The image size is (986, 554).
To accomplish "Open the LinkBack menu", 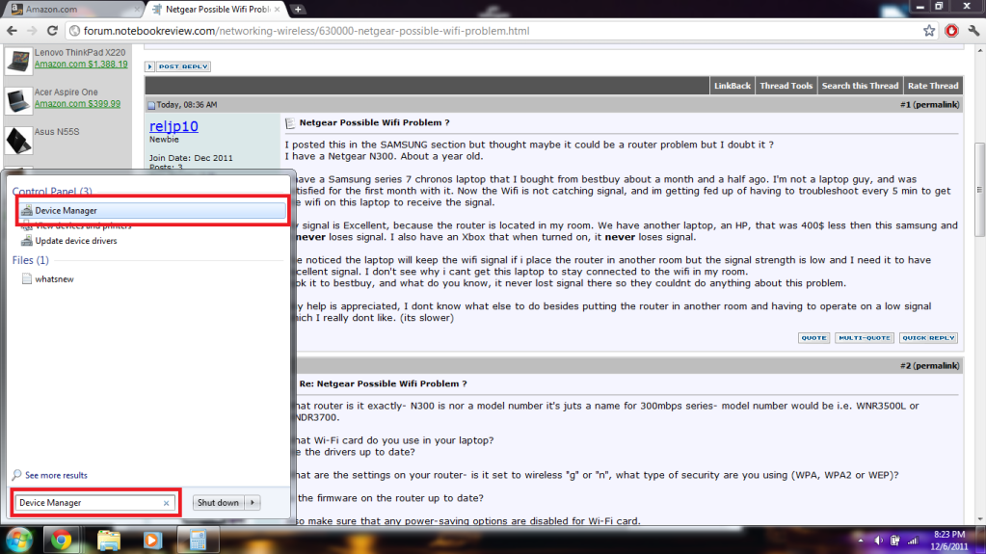I will (x=732, y=86).
